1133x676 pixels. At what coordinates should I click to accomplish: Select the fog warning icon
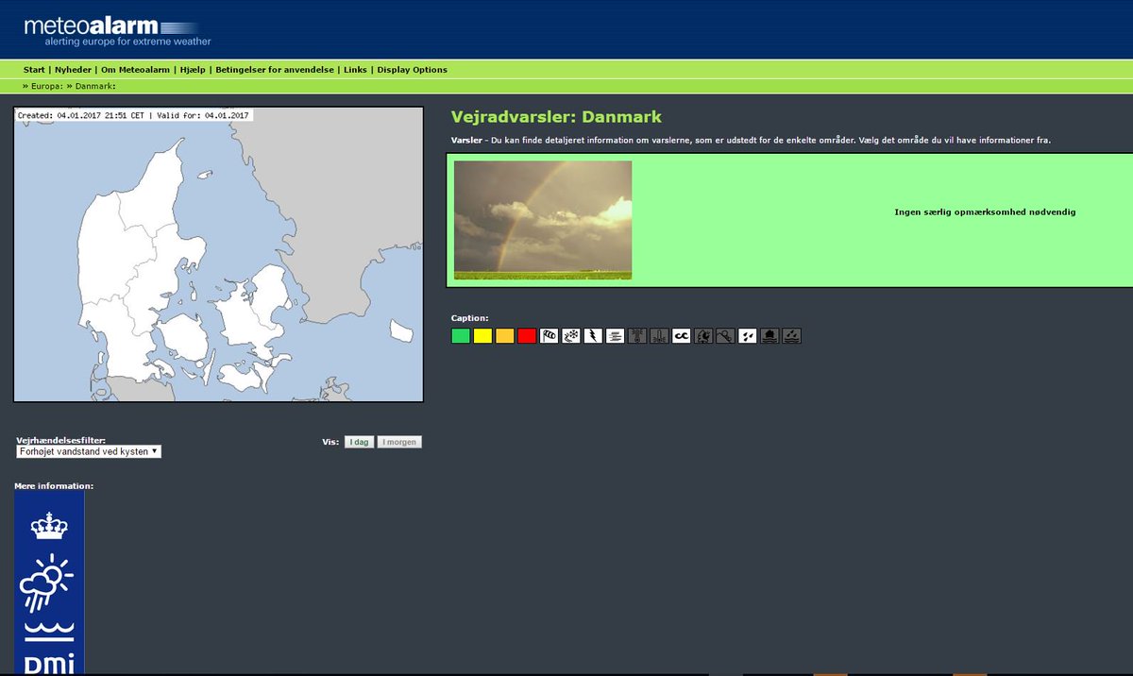pyautogui.click(x=614, y=335)
